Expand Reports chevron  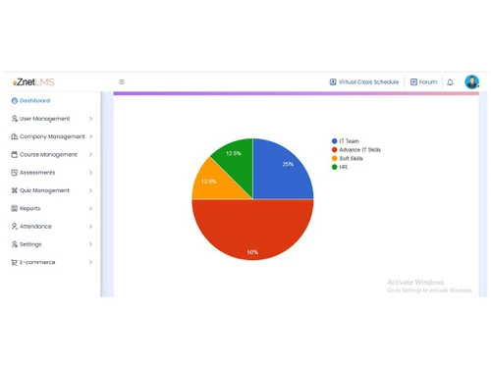[90, 208]
